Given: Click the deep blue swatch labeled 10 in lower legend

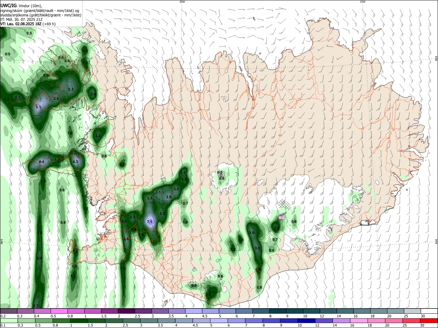Looking at the screenshot, I should tap(306, 321).
